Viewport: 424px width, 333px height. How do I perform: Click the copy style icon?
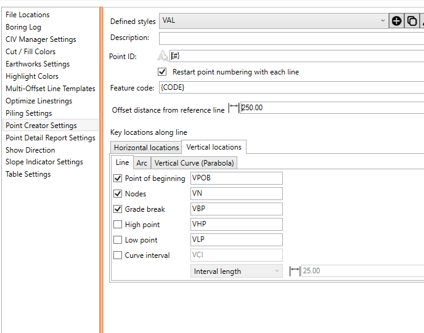412,21
